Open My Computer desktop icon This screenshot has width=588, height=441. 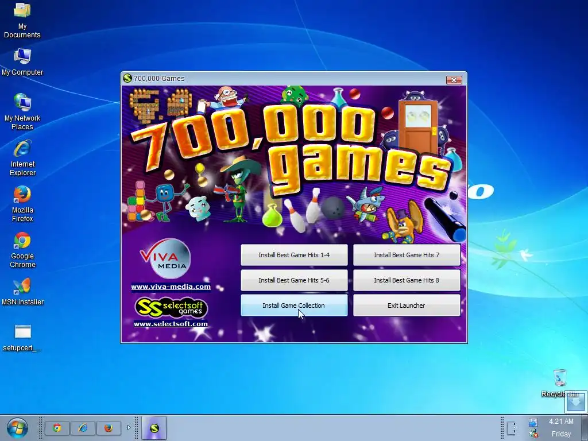point(22,62)
